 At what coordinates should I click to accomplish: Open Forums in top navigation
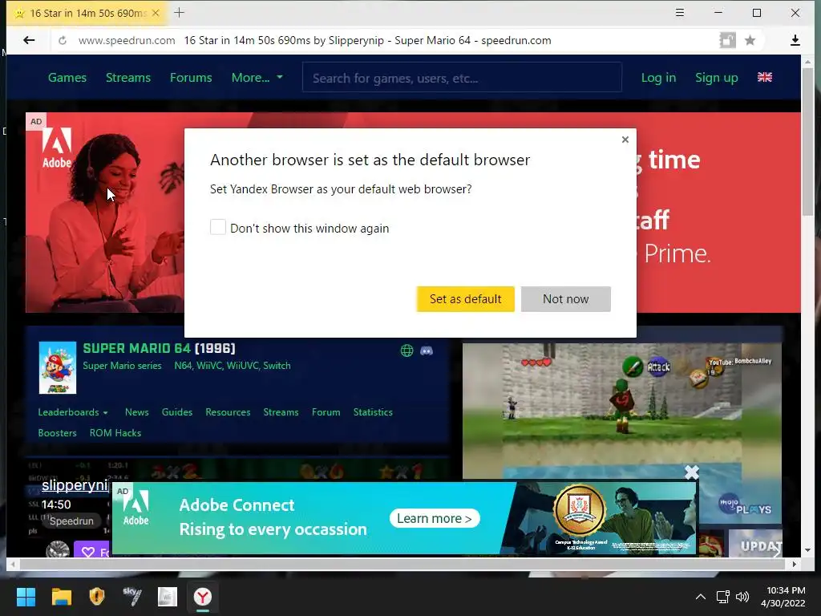pos(191,78)
